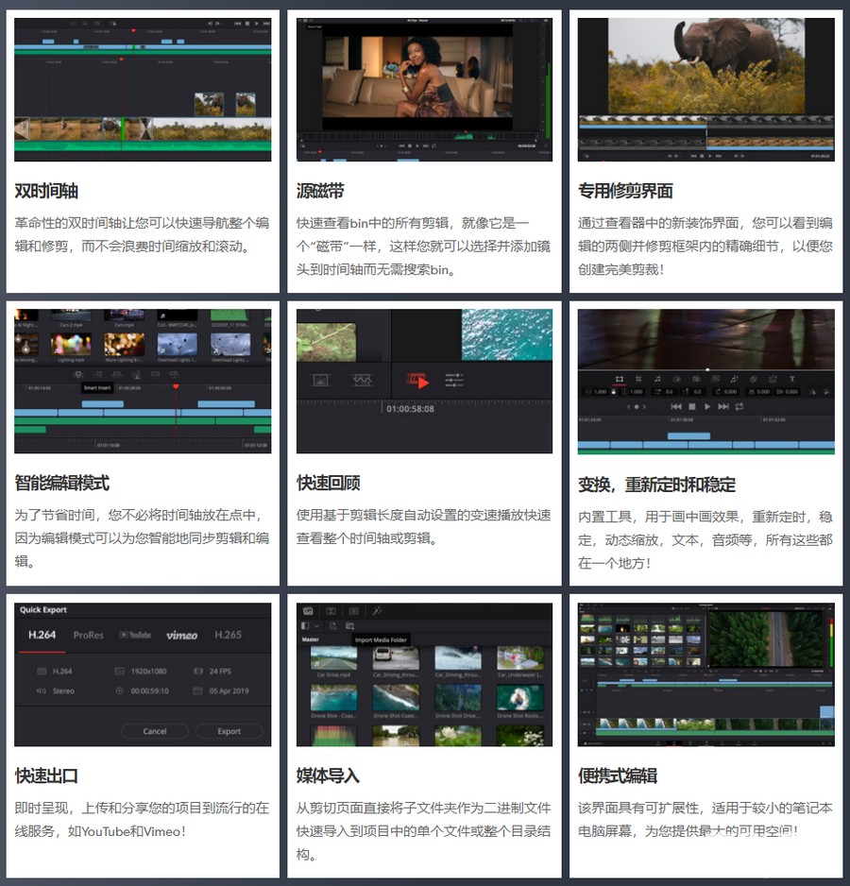This screenshot has height=886, width=850.
Task: Select the Text T tool icon
Action: tap(791, 379)
